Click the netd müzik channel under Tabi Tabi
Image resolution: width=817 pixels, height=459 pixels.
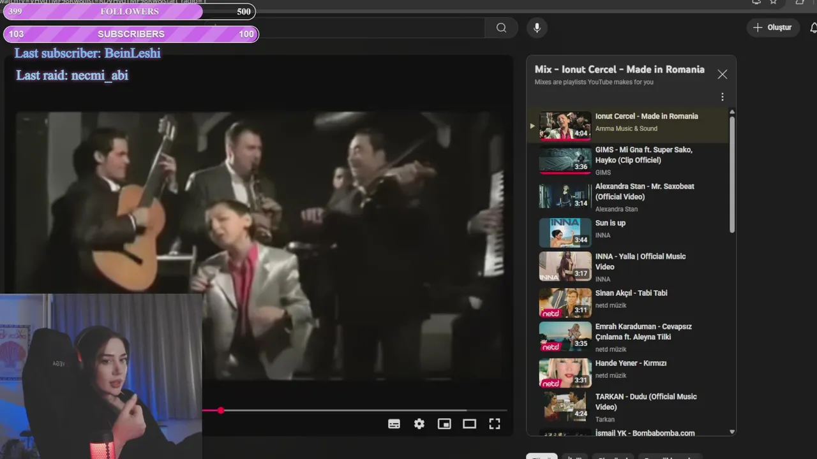click(x=611, y=305)
